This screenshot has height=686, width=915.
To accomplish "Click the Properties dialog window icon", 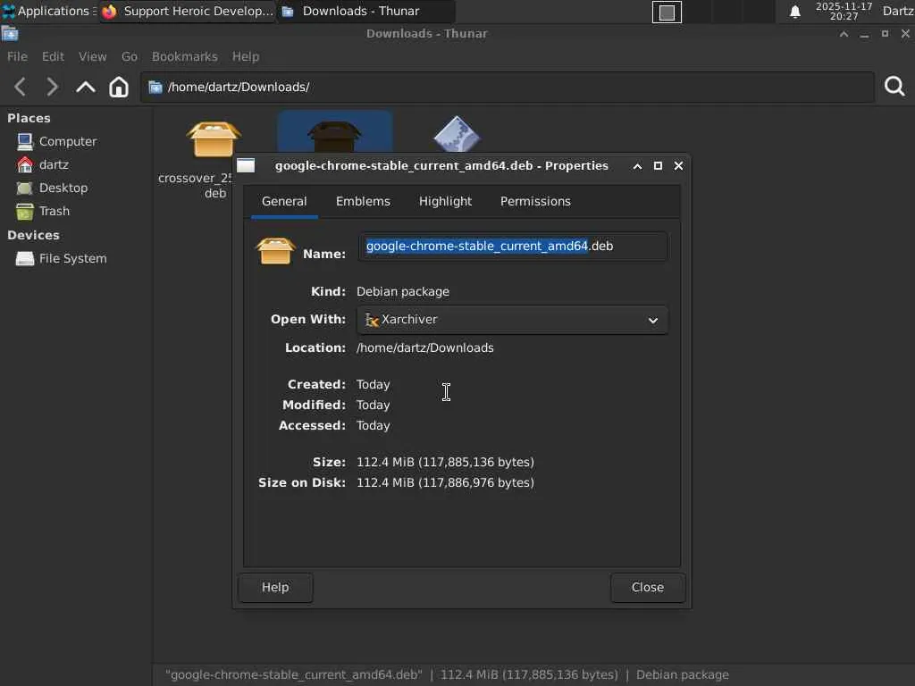I will click(x=246, y=165).
